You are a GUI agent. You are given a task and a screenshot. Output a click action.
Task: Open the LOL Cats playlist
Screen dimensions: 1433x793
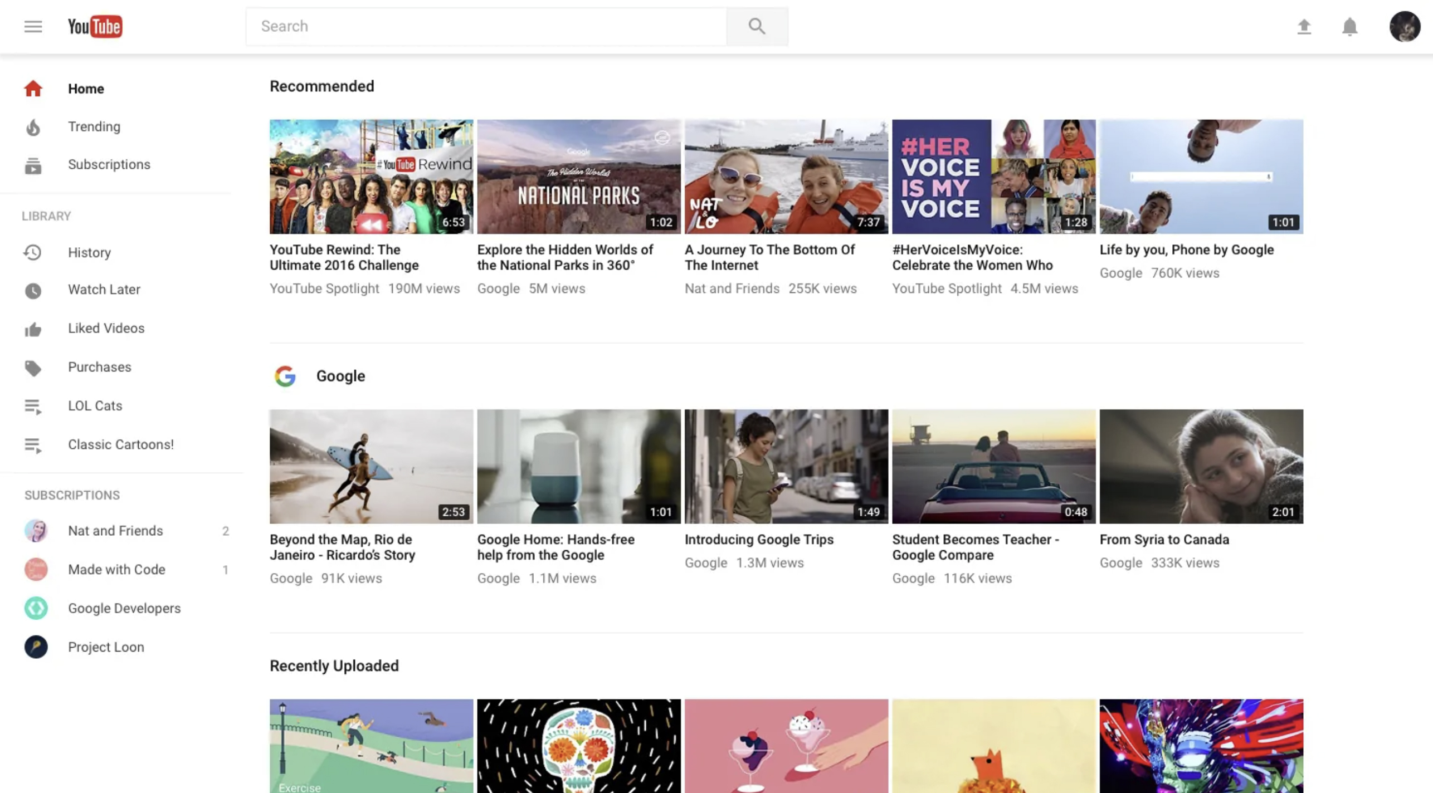pos(95,405)
